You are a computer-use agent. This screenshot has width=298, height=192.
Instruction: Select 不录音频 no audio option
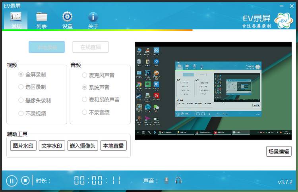(96, 112)
